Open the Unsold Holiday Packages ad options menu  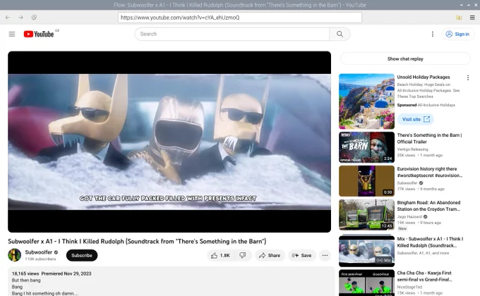point(468,78)
